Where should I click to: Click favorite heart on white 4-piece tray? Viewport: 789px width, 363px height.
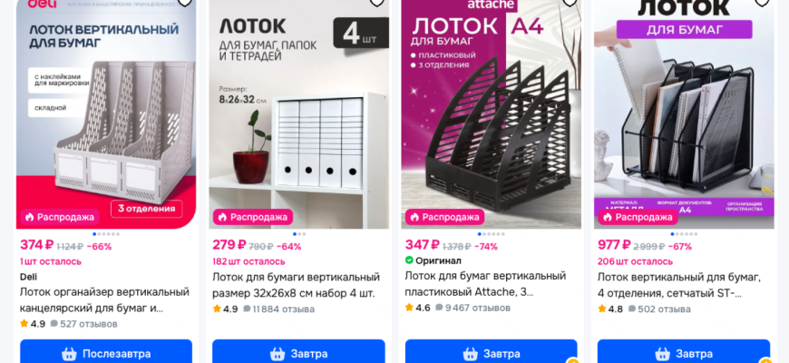pos(377,3)
